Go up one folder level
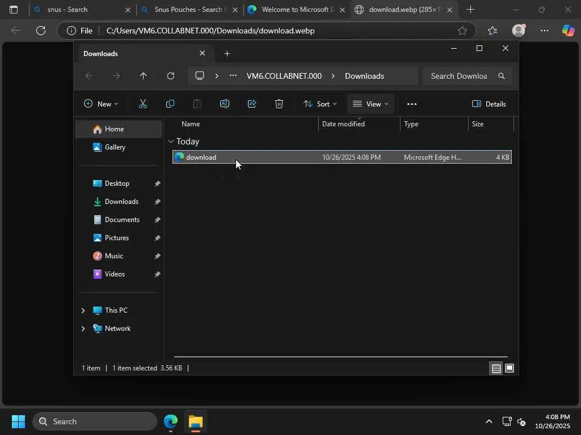Screen dimensions: 581x435 tap(143, 76)
